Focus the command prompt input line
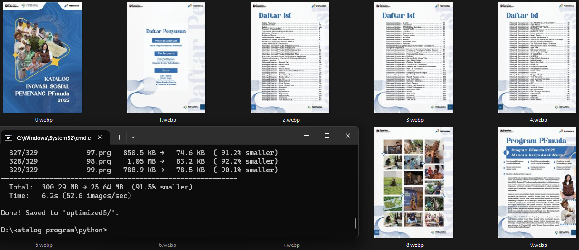 [x=181, y=230]
